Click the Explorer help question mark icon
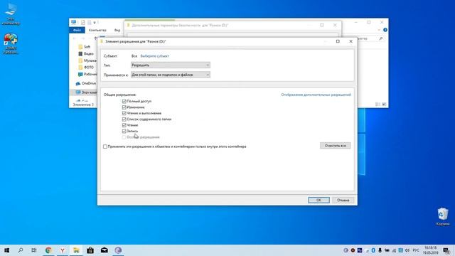This screenshot has width=455, height=256. click(x=385, y=30)
